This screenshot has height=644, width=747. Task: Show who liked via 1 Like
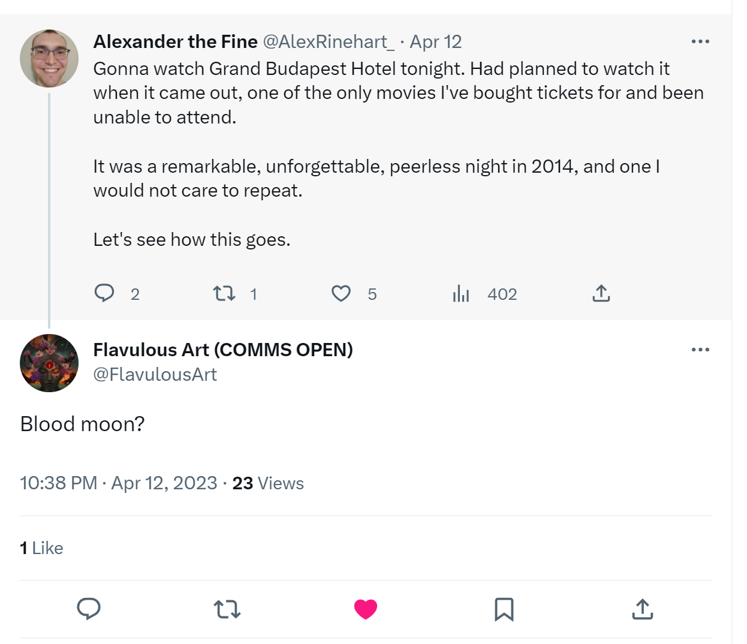click(x=41, y=548)
